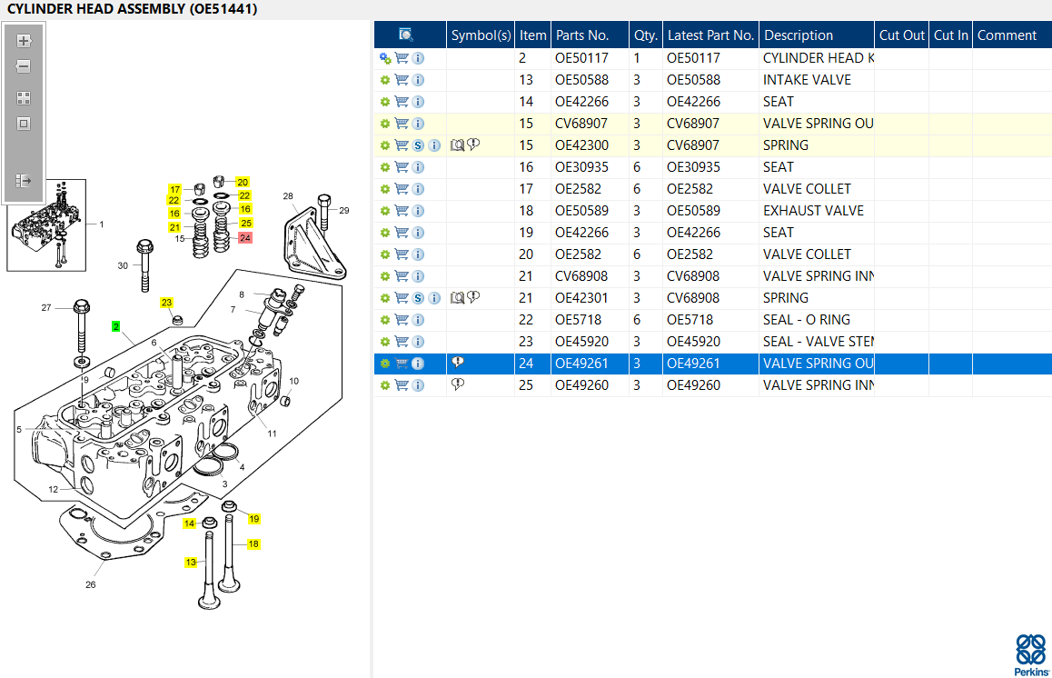Open supersession S icon for OE42300 SPRING
Image resolution: width=1052 pixels, height=678 pixels.
(418, 145)
